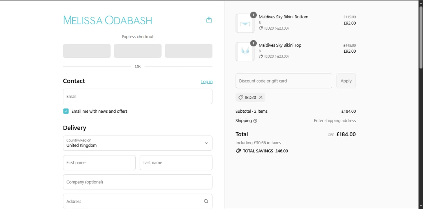Focus the Discount code or gift card field
This screenshot has height=209, width=423.
pyautogui.click(x=284, y=81)
